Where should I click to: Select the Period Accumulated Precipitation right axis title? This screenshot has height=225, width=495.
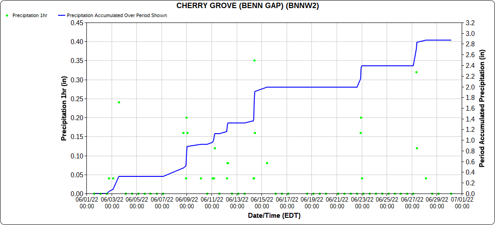pos(482,108)
